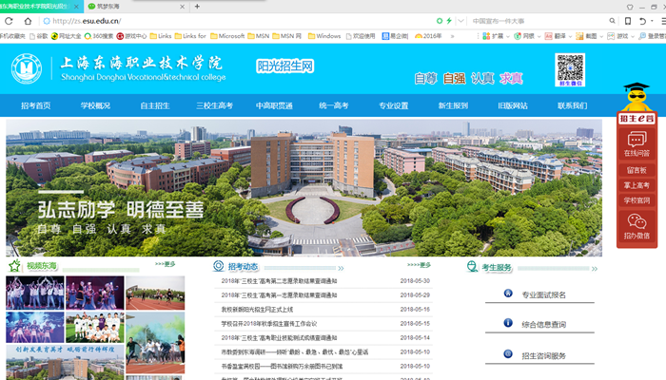Click the mobile device icon in toolbar

628,21
